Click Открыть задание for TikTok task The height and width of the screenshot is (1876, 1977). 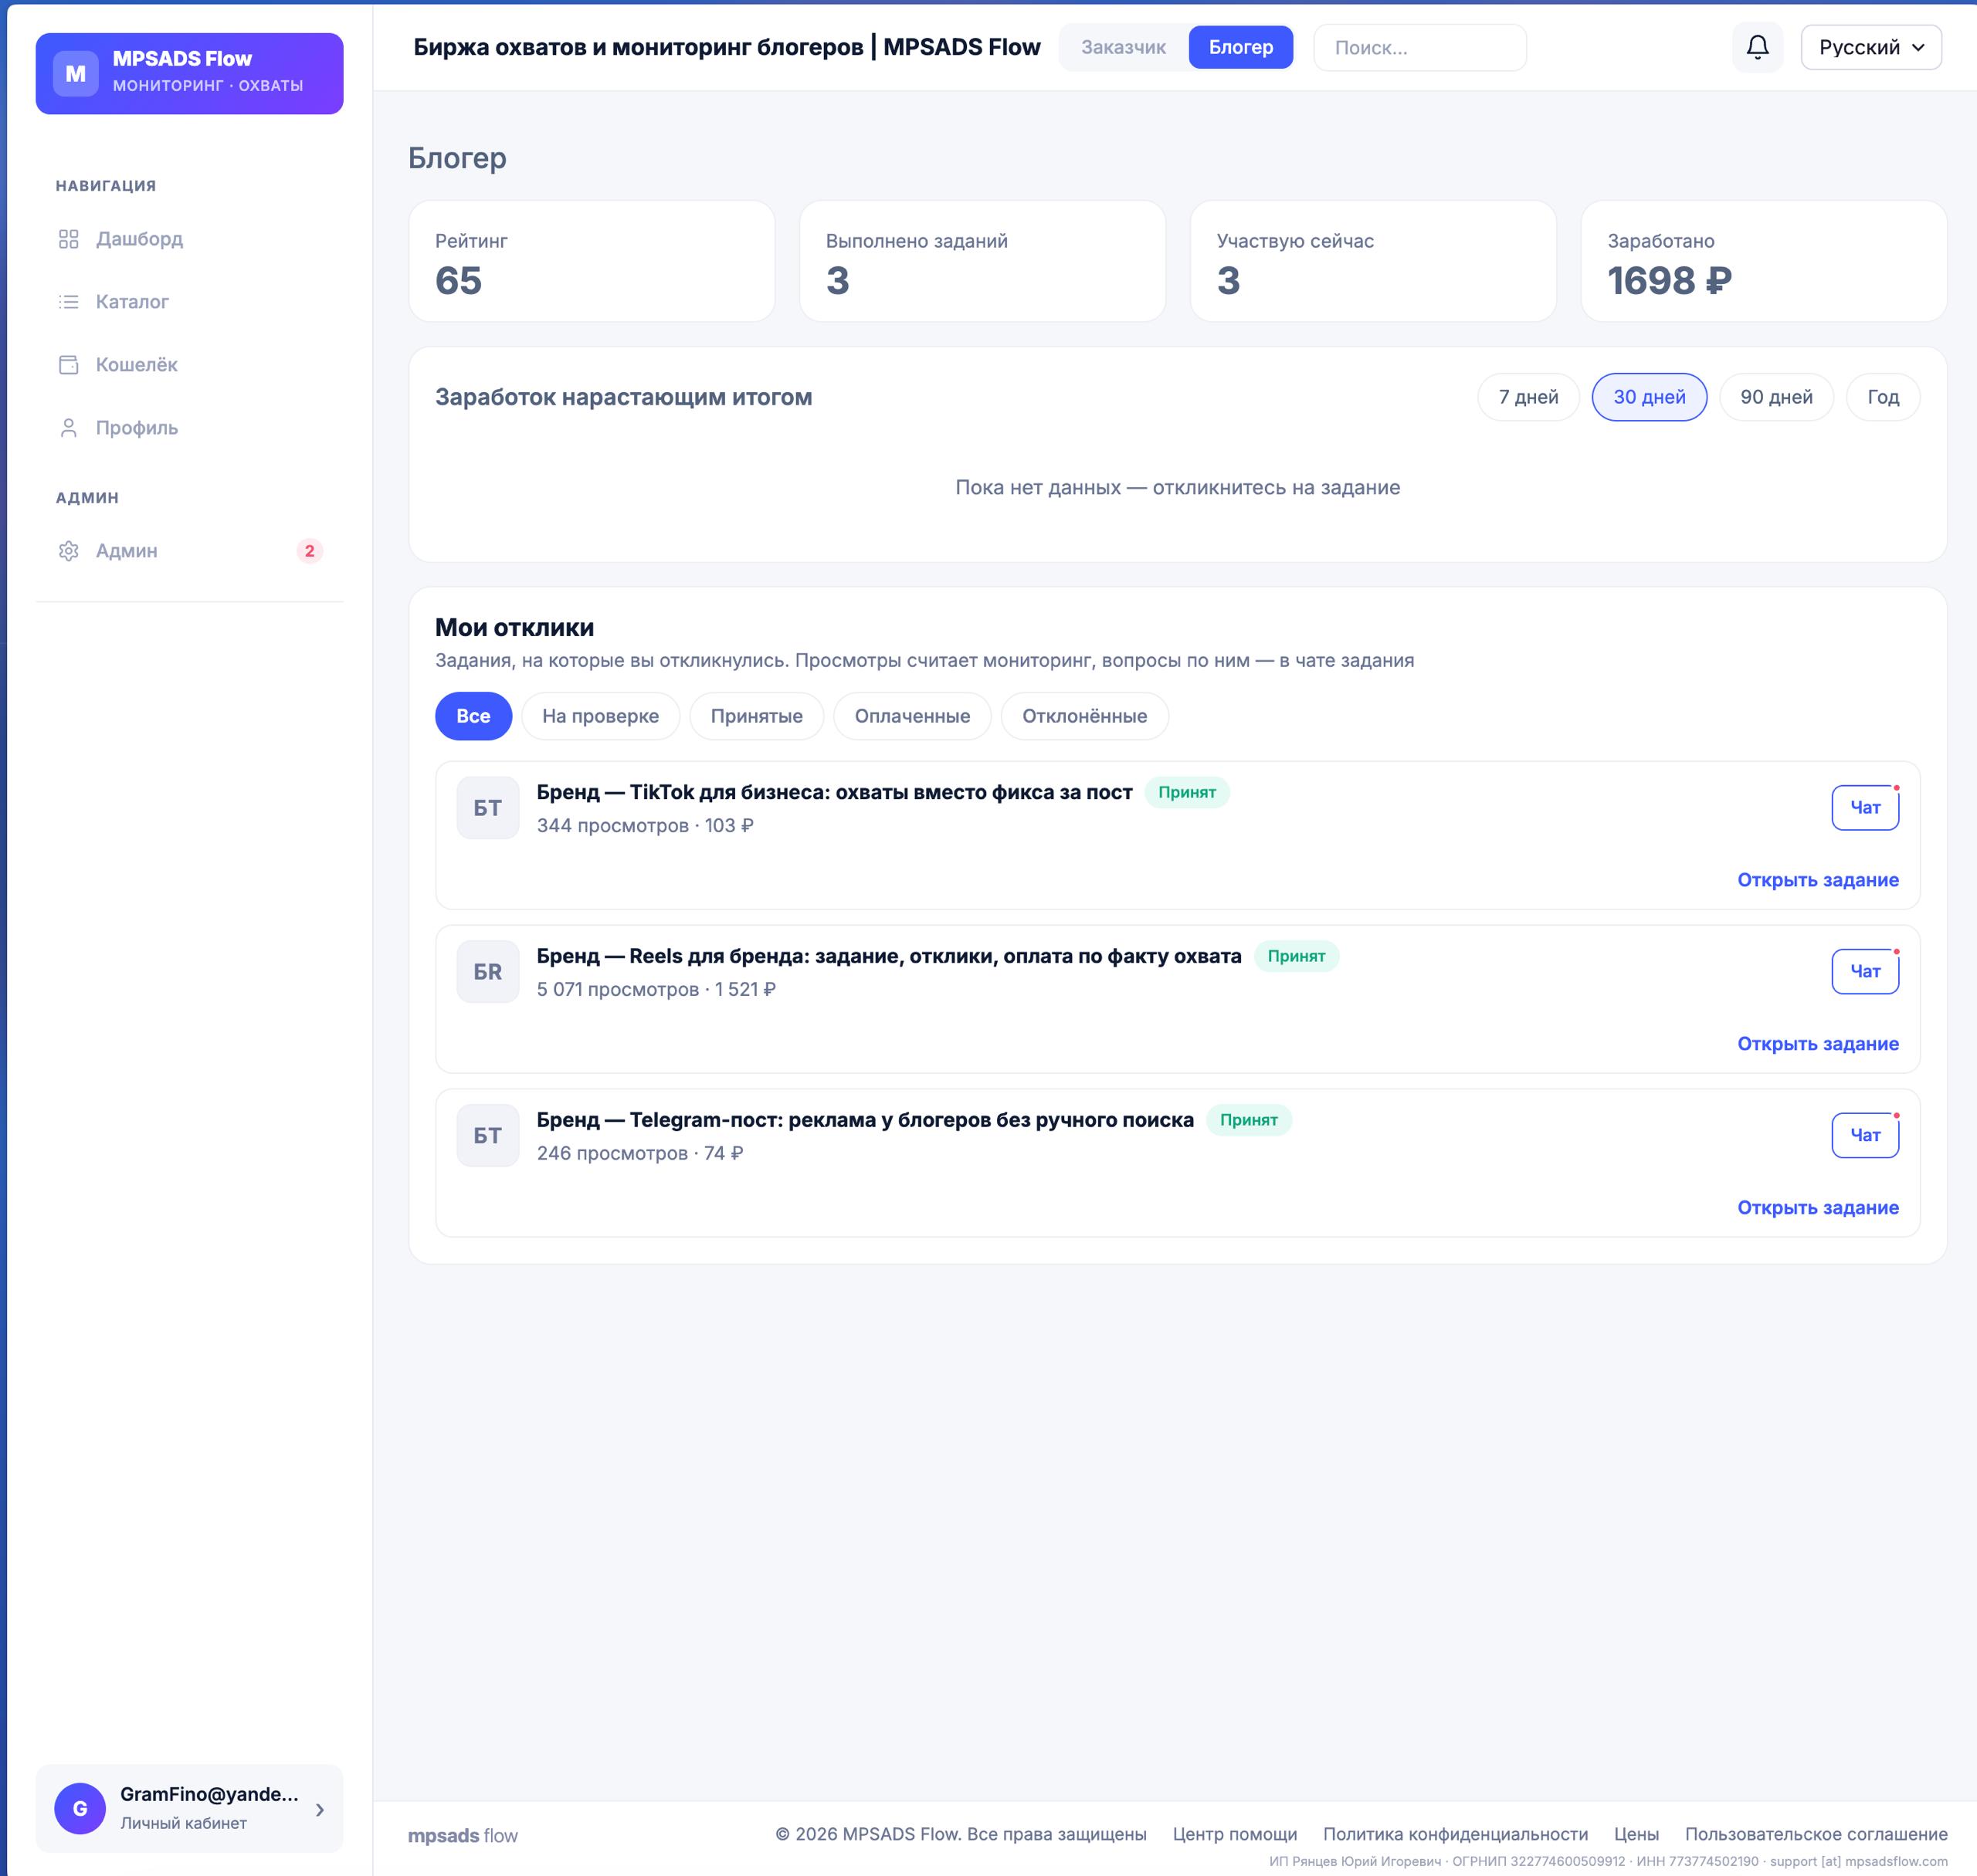tap(1818, 880)
